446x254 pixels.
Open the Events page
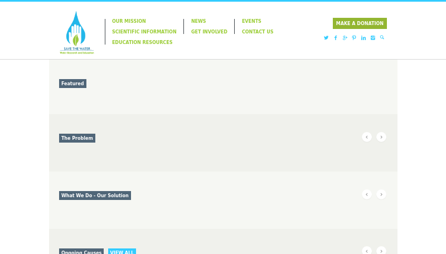coord(251,21)
